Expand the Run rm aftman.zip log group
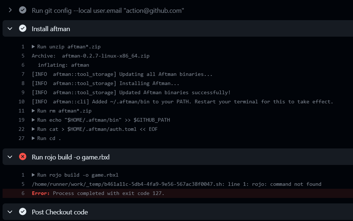The image size is (353, 221). [33, 110]
